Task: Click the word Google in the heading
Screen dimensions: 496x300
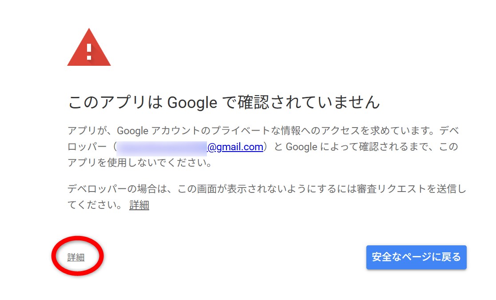Action: [x=192, y=103]
